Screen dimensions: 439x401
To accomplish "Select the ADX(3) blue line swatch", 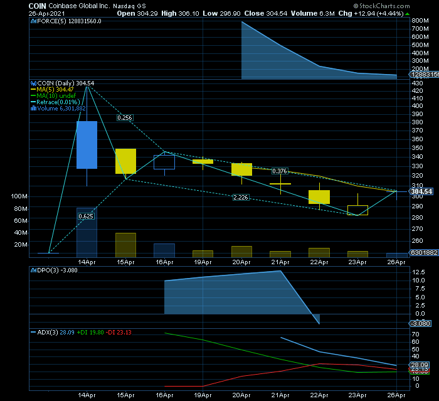I will (33, 333).
